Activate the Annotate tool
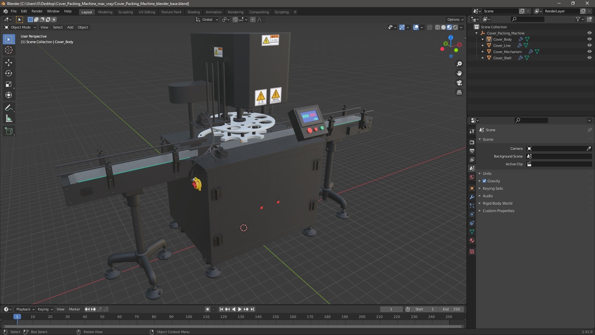The height and width of the screenshot is (335, 595). [9, 108]
